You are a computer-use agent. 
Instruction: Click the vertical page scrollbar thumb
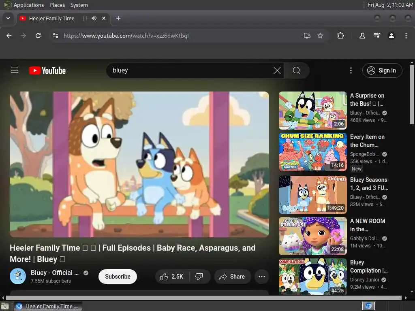412,94
